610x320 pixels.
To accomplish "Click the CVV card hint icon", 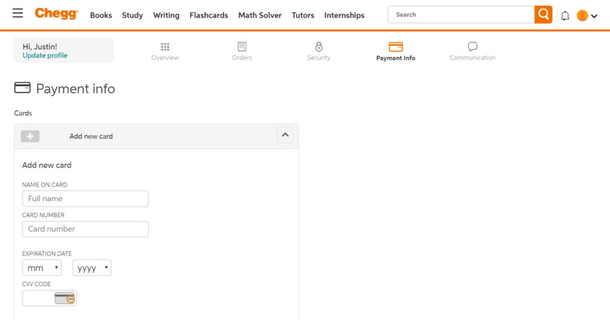I will pyautogui.click(x=65, y=298).
